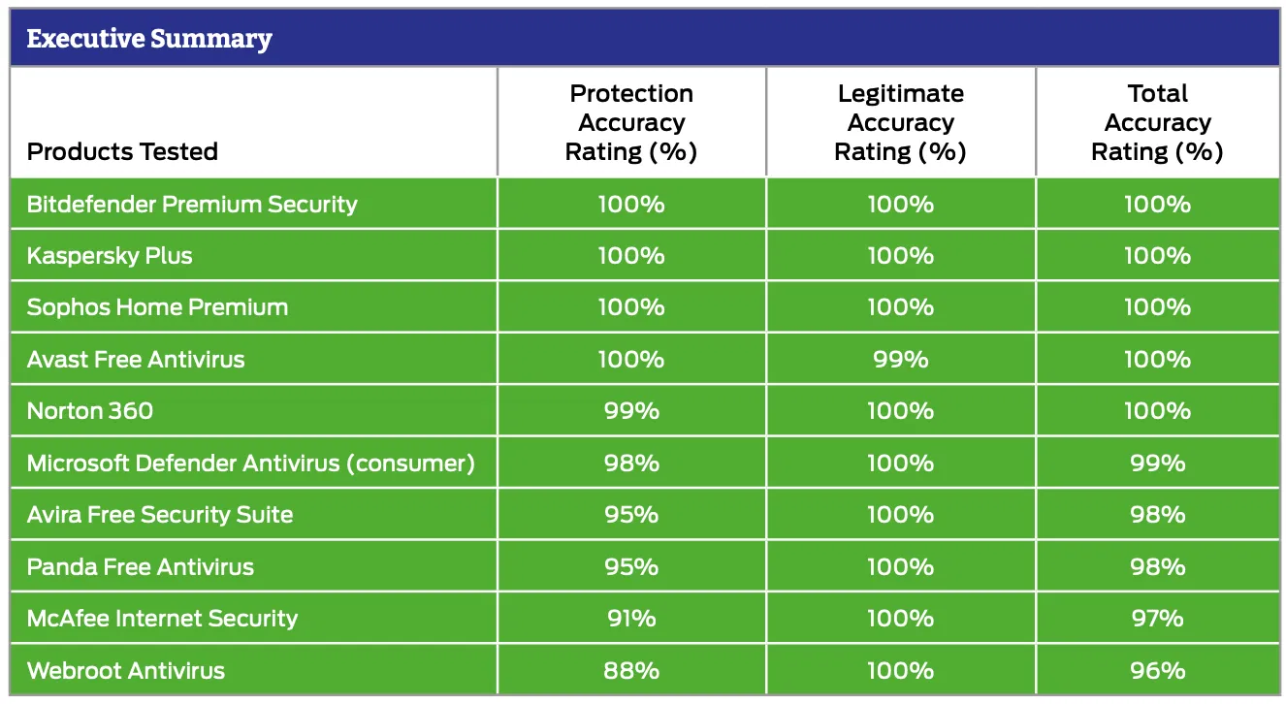
Task: Select Sophos Home Premium product name
Action: click(157, 307)
